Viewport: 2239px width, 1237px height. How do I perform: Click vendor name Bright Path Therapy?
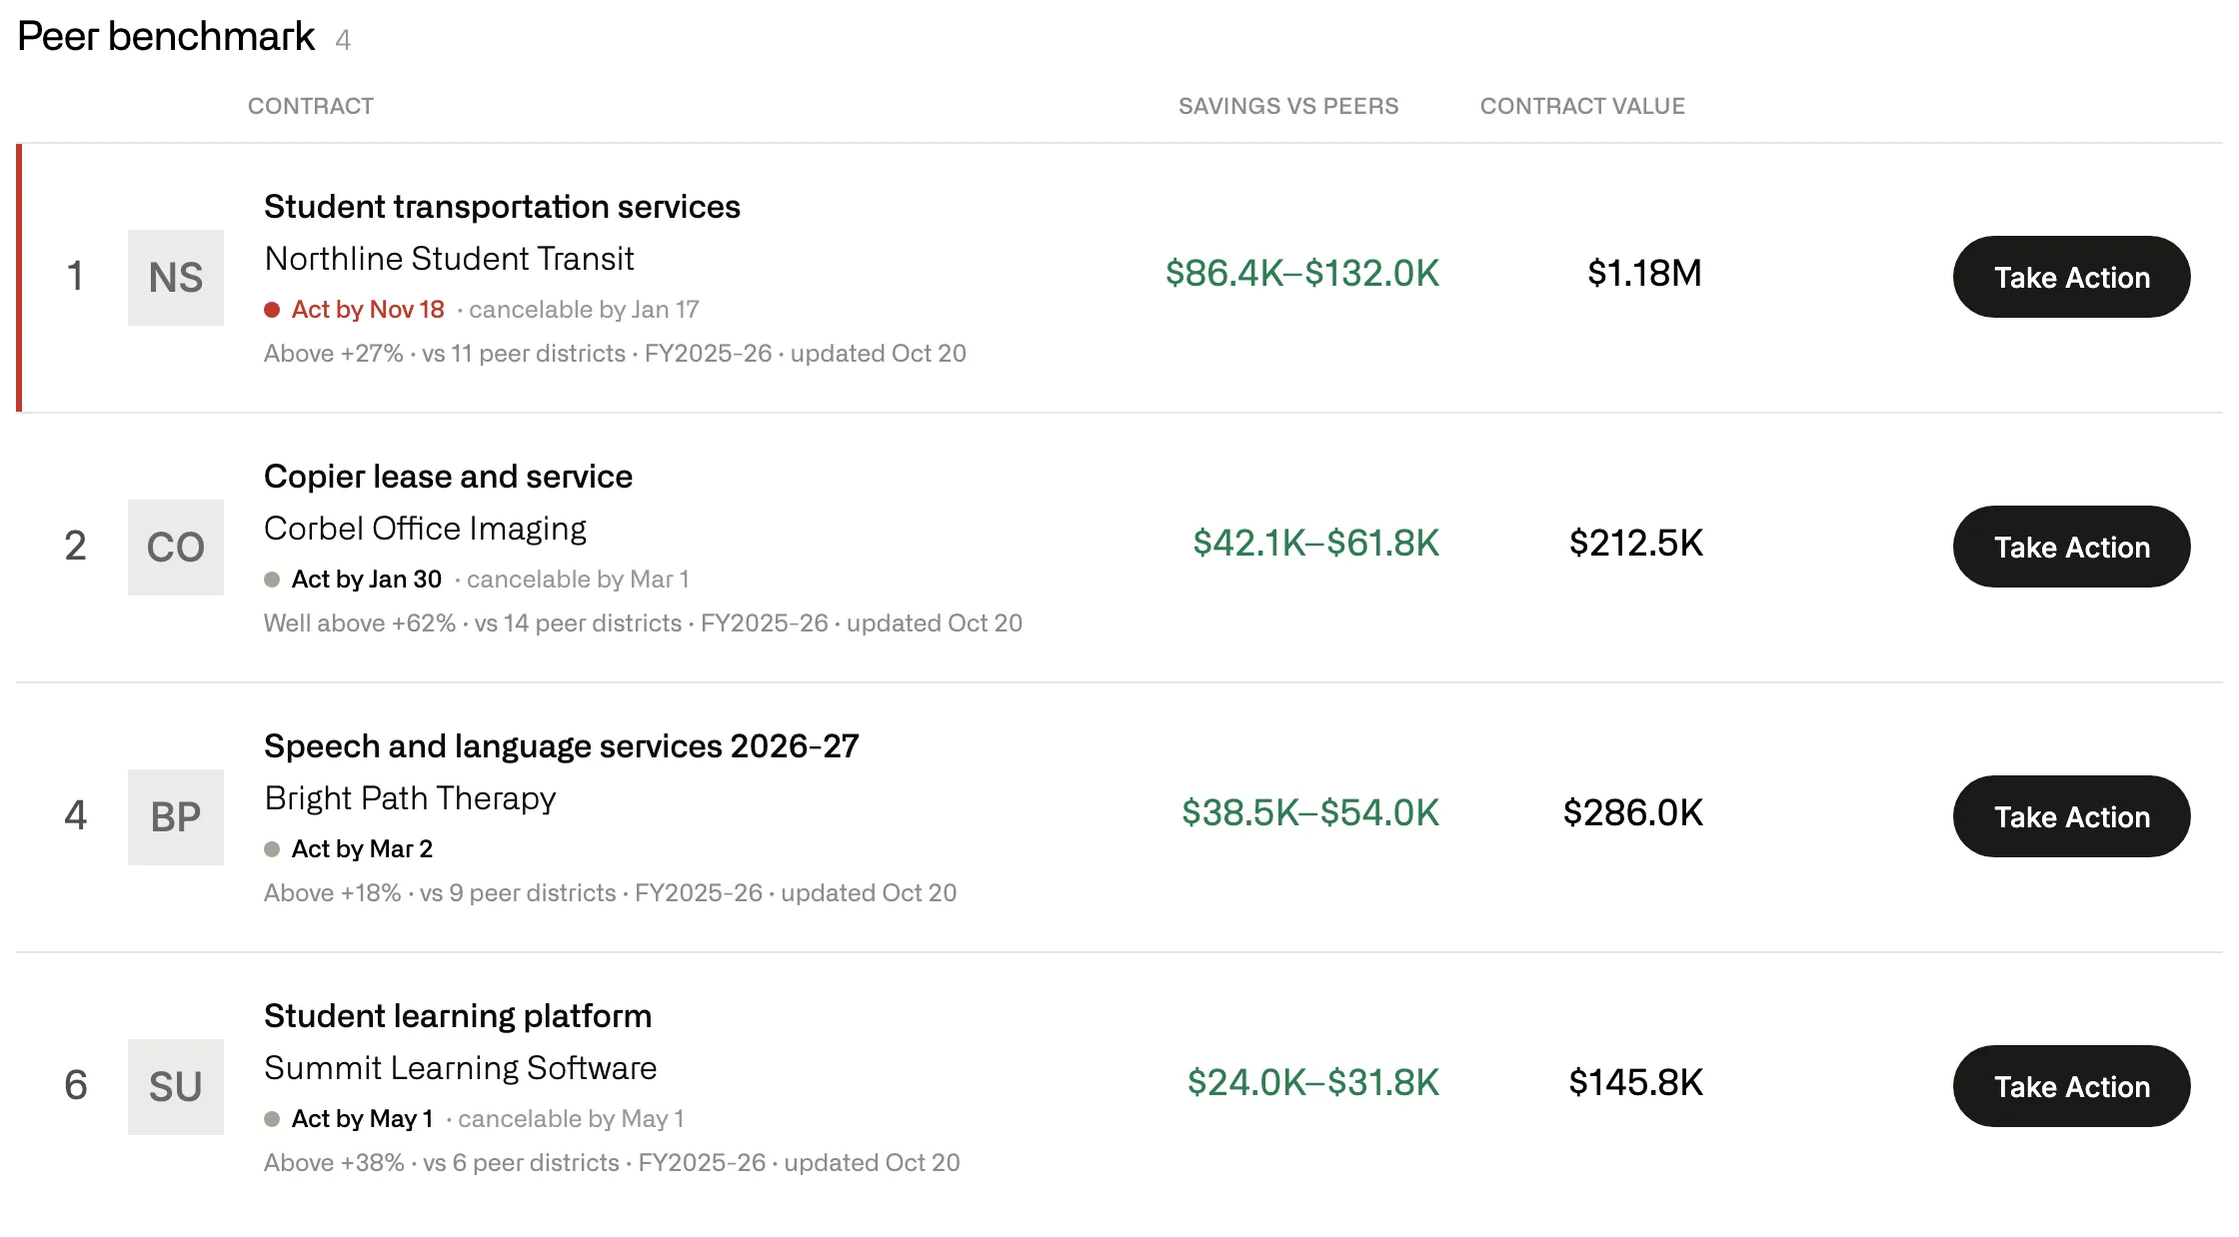[x=410, y=798]
